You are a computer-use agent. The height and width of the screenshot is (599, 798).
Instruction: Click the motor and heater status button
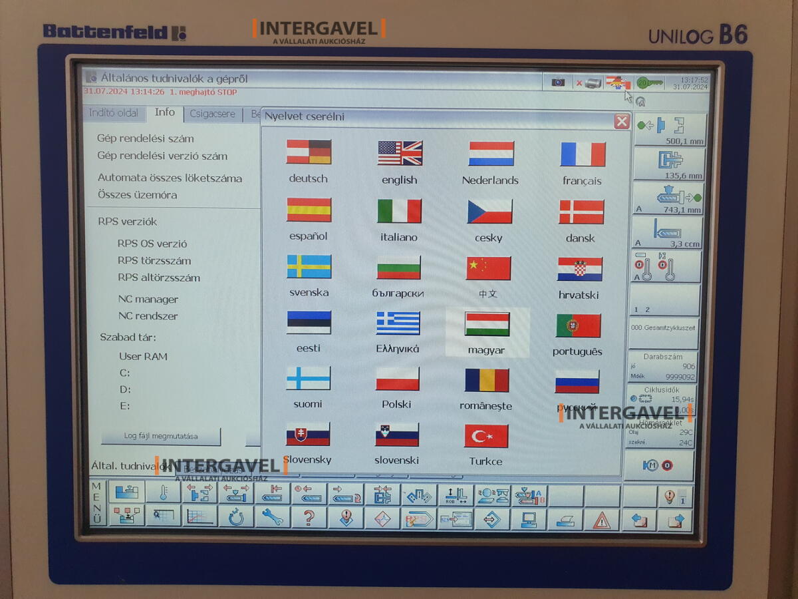coord(658,465)
